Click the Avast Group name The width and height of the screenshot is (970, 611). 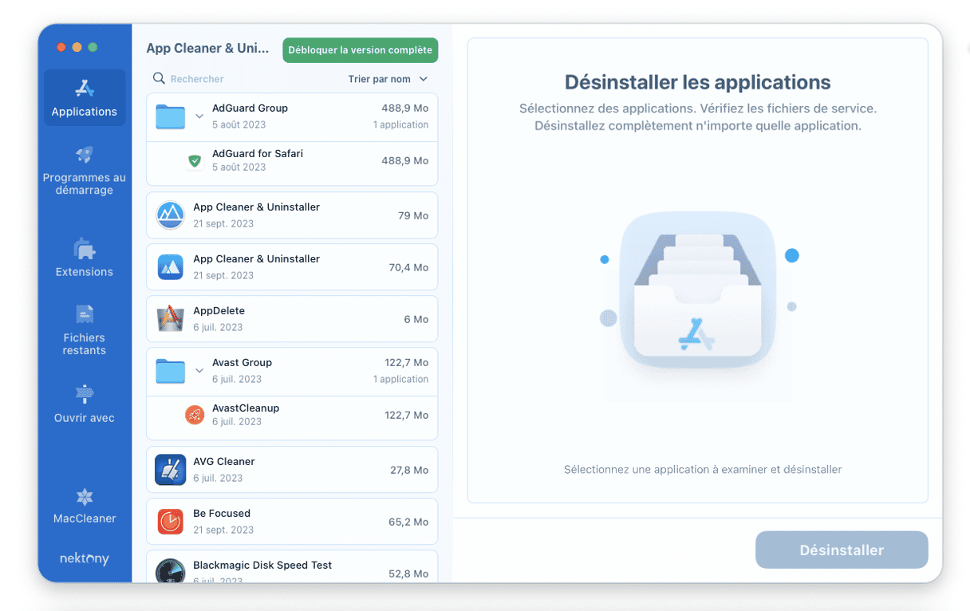[242, 362]
